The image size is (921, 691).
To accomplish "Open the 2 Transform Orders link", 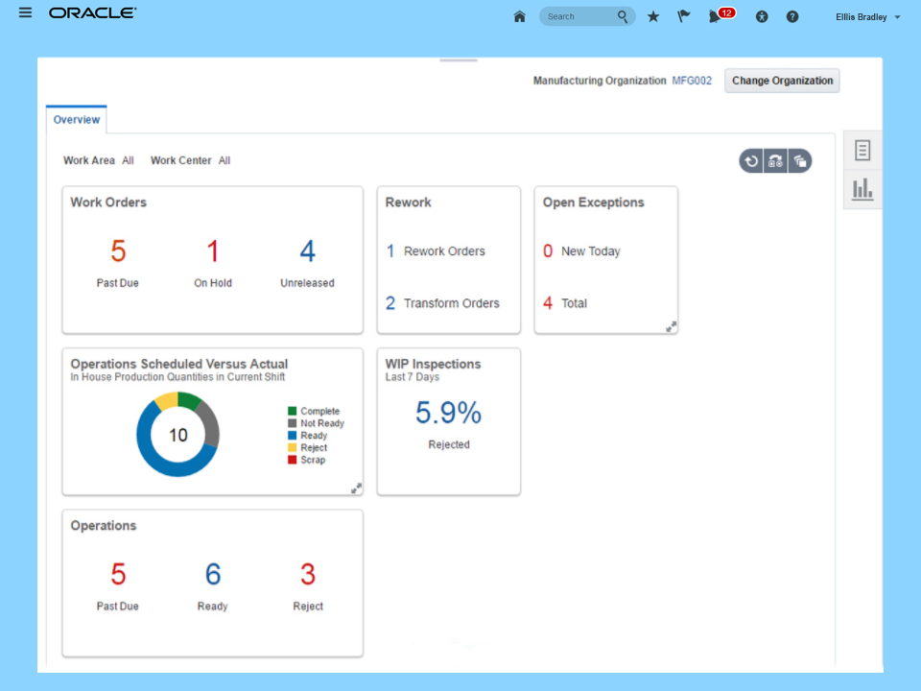I will point(442,303).
